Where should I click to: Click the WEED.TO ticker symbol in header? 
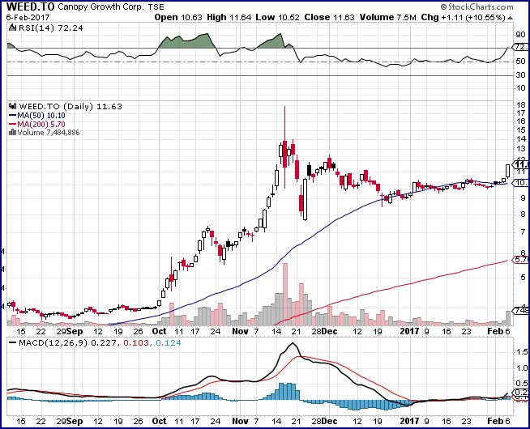27,6
